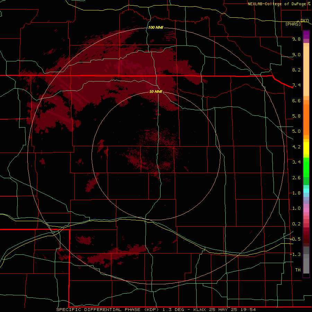Click the 0.2 color scale value
This screenshot has height=312, width=312.
(x=296, y=224)
